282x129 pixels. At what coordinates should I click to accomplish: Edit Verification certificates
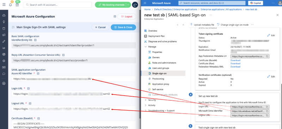point(271,76)
